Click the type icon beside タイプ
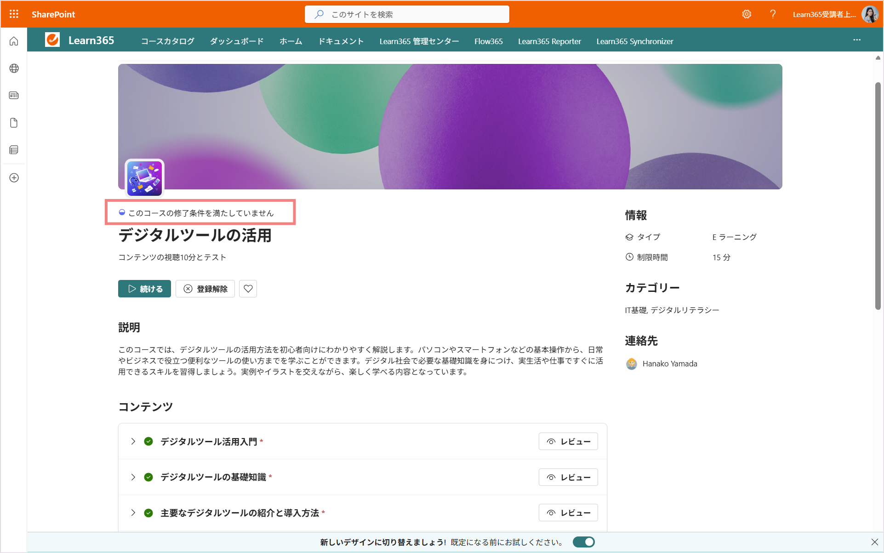Viewport: 884px width, 553px height. coord(629,237)
